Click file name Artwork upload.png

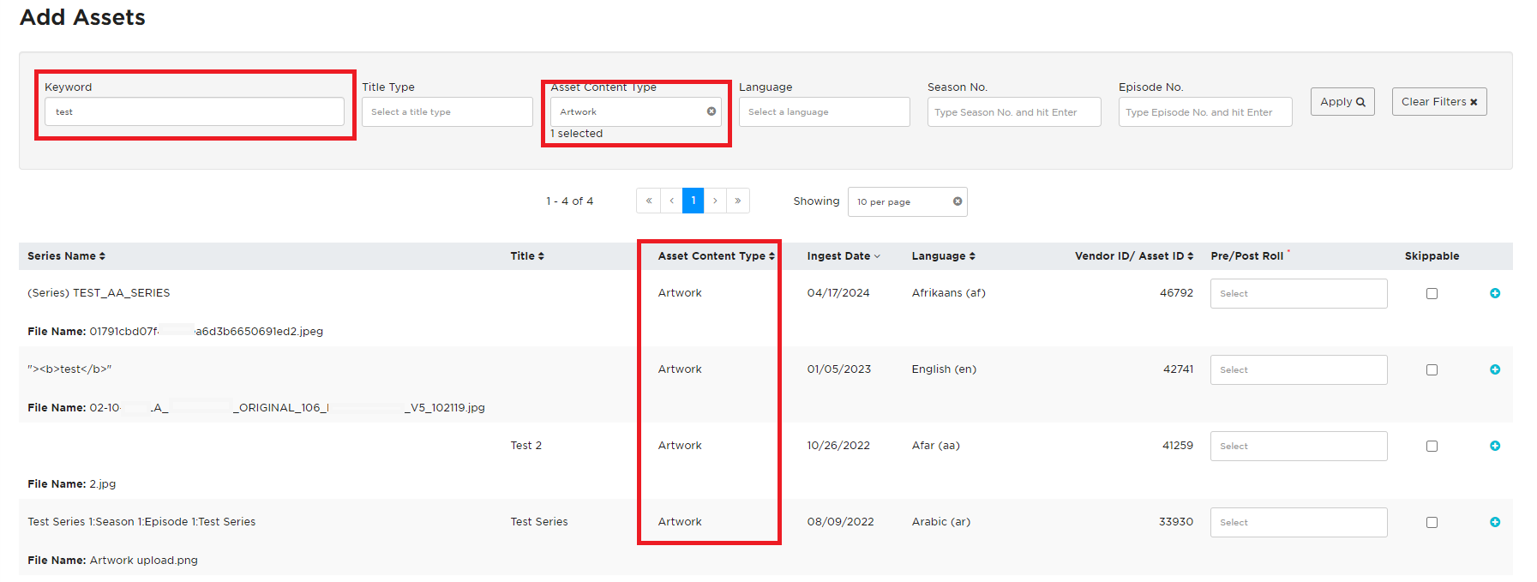click(144, 561)
